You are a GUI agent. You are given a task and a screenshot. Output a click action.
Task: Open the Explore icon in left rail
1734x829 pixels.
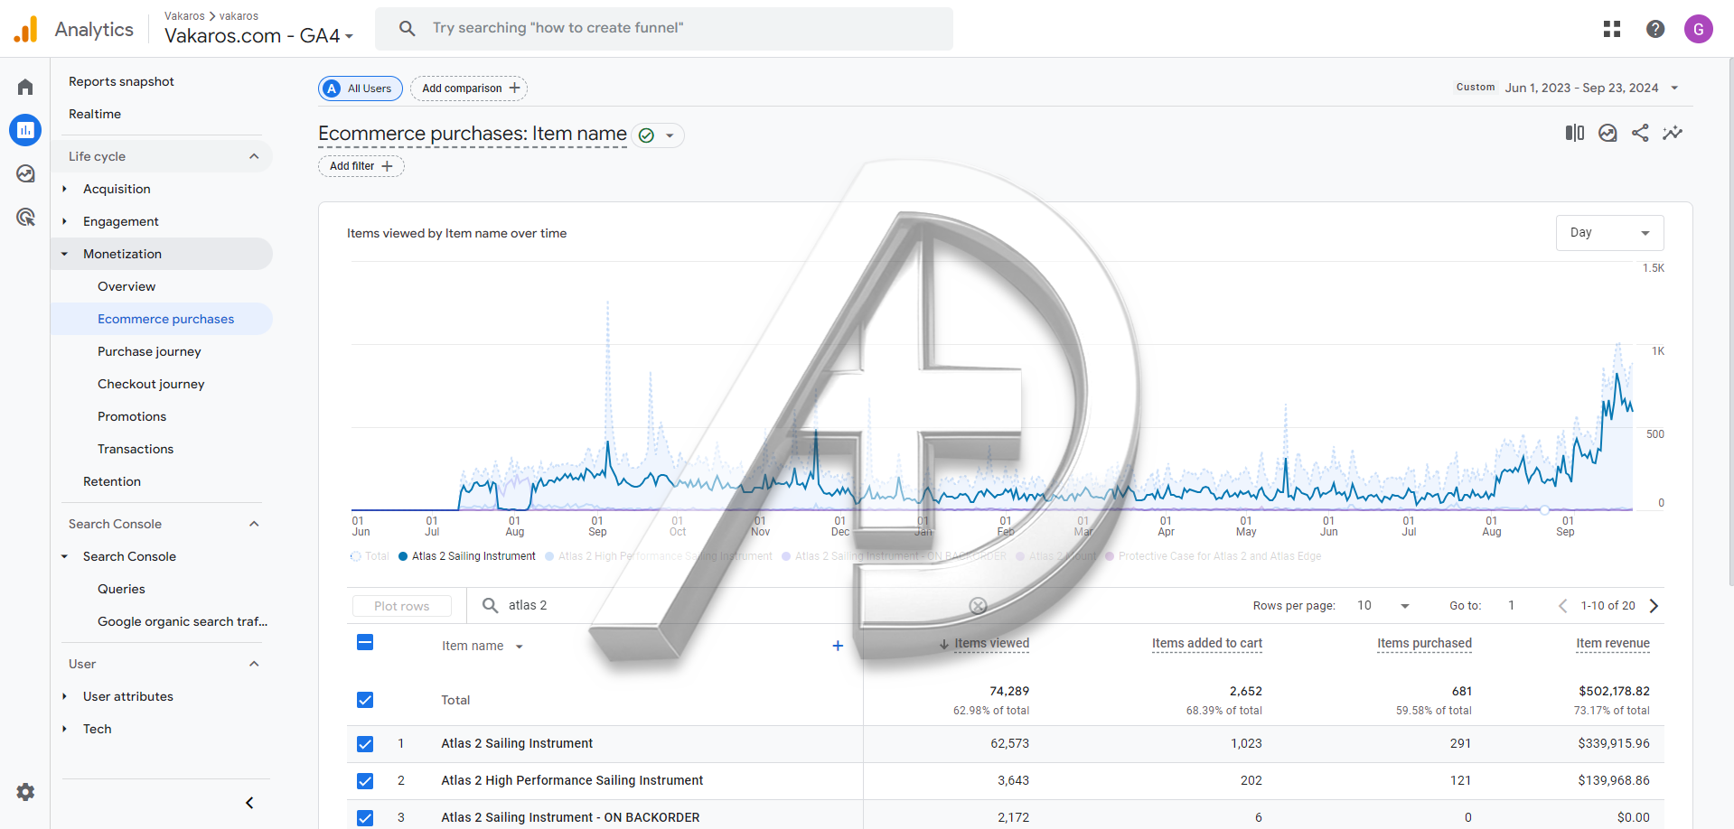(x=25, y=173)
